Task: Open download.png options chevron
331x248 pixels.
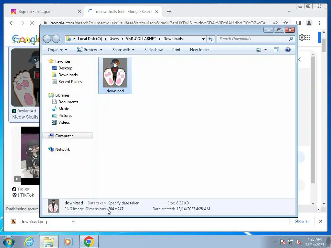Action: click(73, 222)
